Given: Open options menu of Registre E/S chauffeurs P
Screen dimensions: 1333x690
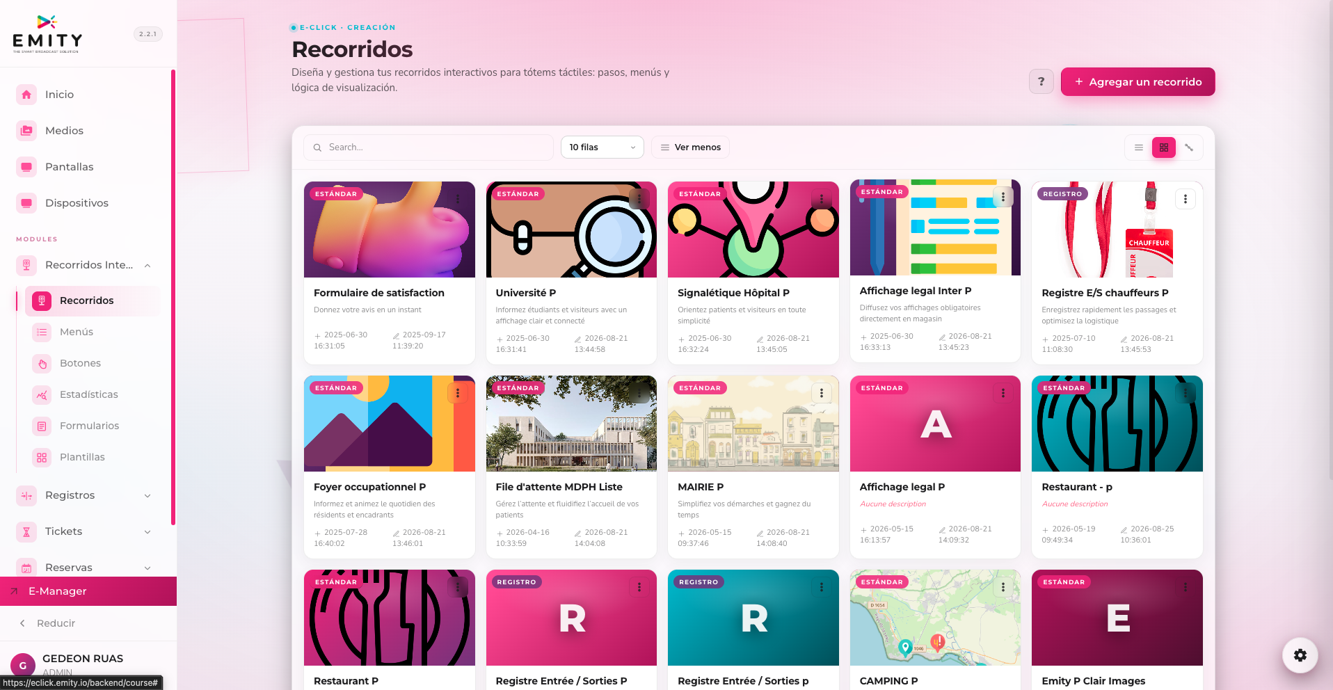Looking at the screenshot, I should point(1185,199).
